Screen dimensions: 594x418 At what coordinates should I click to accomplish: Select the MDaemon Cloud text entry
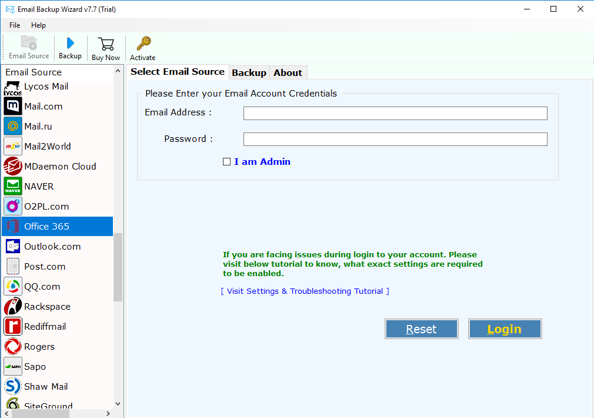60,166
